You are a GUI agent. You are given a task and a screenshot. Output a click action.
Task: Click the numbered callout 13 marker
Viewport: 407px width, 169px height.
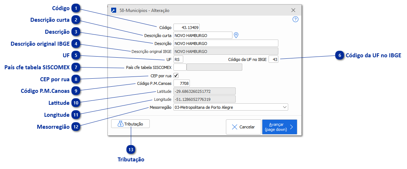click(x=131, y=149)
